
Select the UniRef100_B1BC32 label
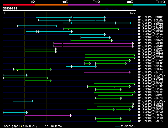click(151, 110)
